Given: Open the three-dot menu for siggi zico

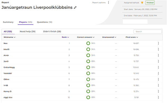Looking at the screenshot, I should coord(158,97).
